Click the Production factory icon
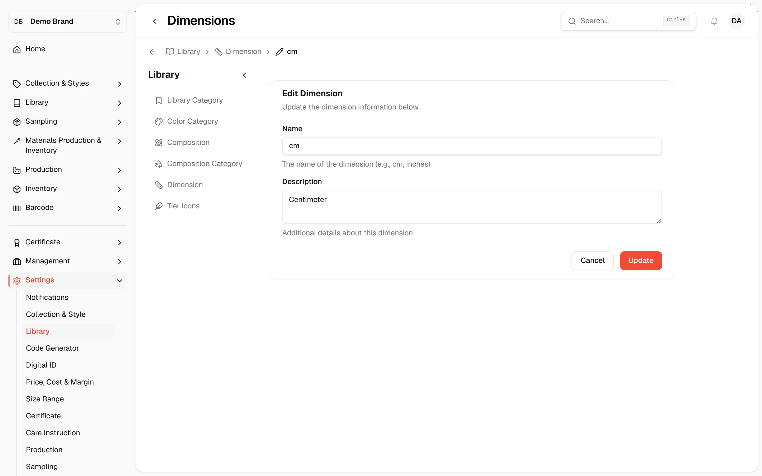Screen dimensions: 762x476 point(17,170)
